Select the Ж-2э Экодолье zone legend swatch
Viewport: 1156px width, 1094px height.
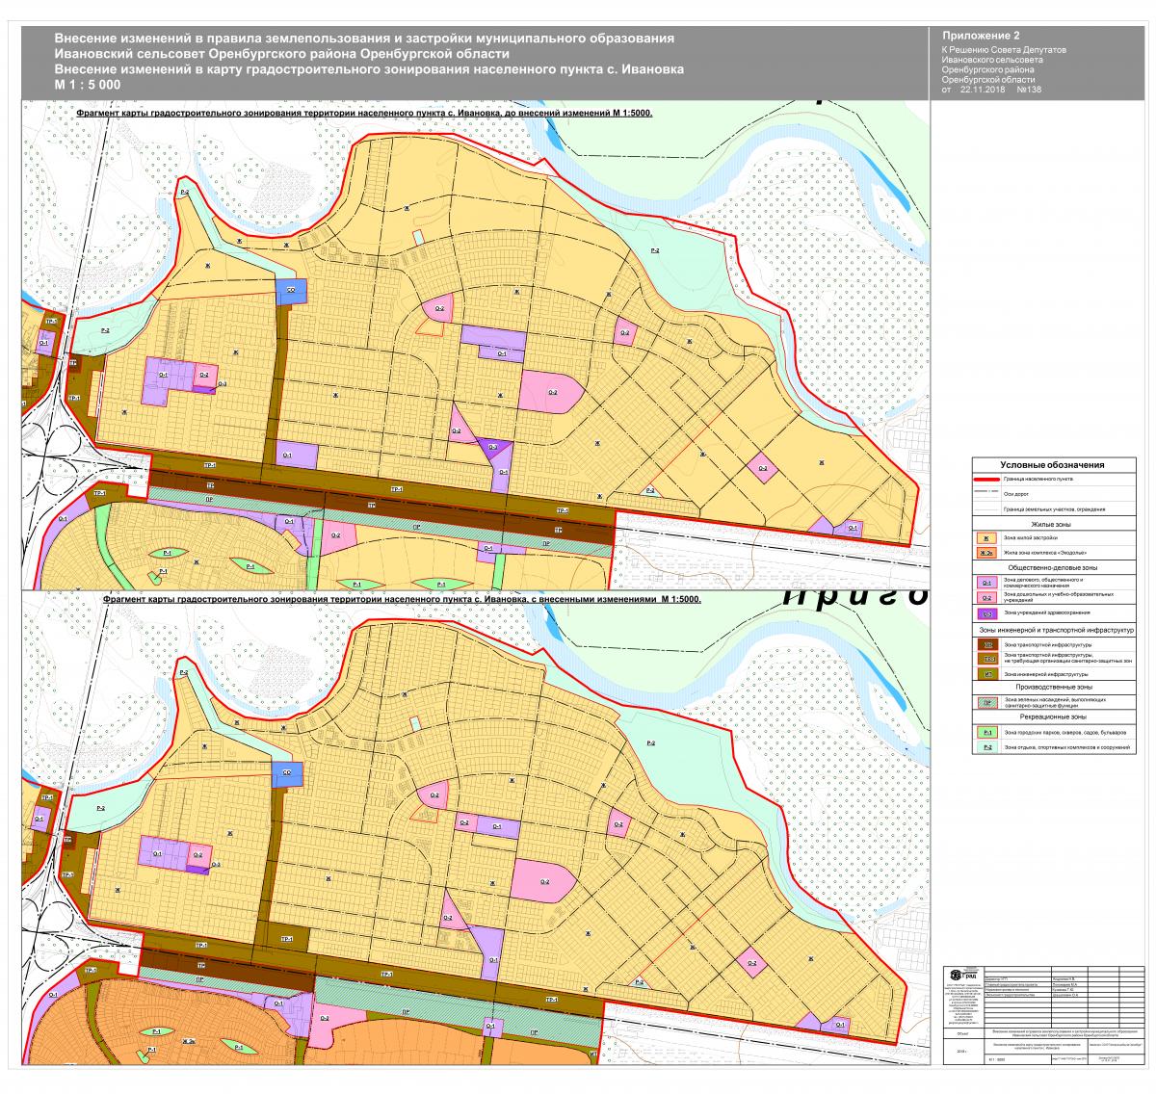tap(986, 554)
